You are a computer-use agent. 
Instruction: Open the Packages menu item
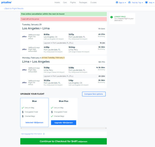coord(83,3)
